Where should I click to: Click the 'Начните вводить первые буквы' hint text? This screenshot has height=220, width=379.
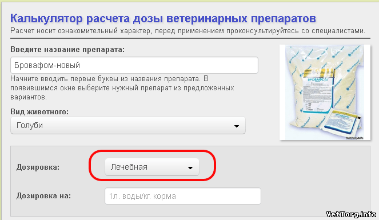click(122, 88)
